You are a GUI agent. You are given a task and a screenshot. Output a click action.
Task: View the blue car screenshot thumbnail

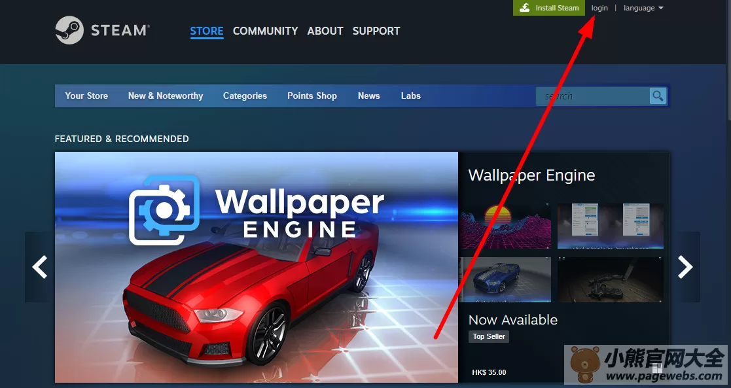[x=505, y=279]
